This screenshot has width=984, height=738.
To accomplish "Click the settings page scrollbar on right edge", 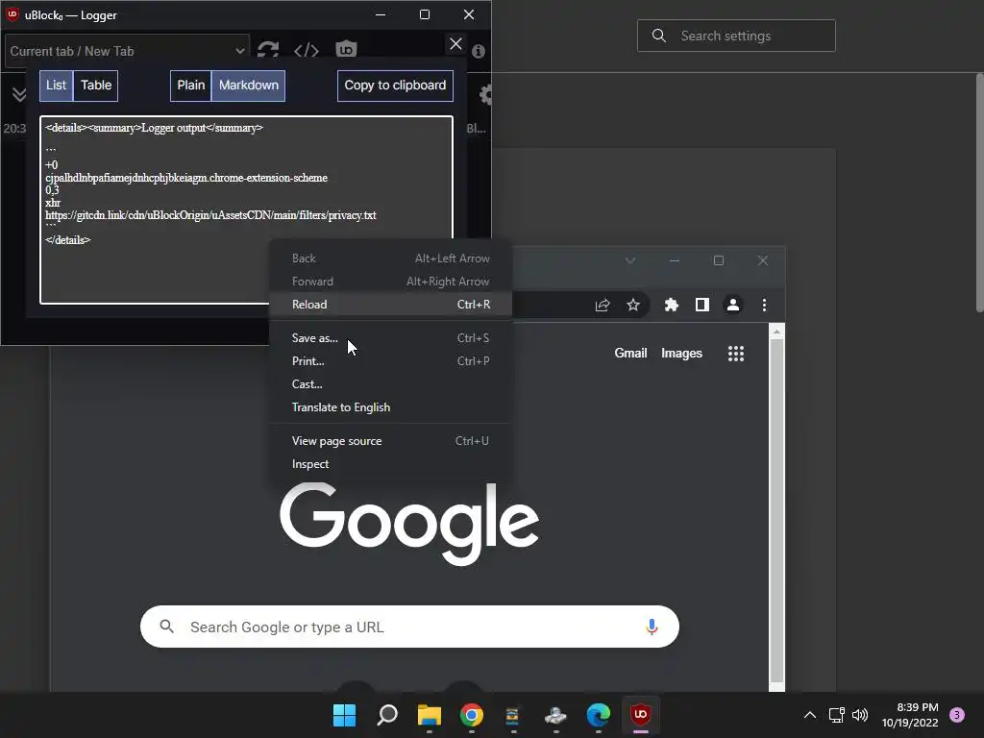I will click(979, 192).
